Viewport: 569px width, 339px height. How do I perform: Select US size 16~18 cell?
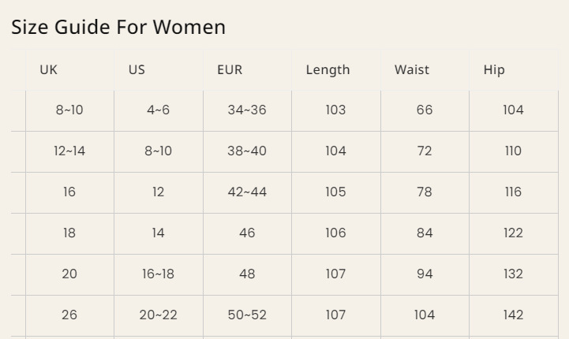coord(158,274)
